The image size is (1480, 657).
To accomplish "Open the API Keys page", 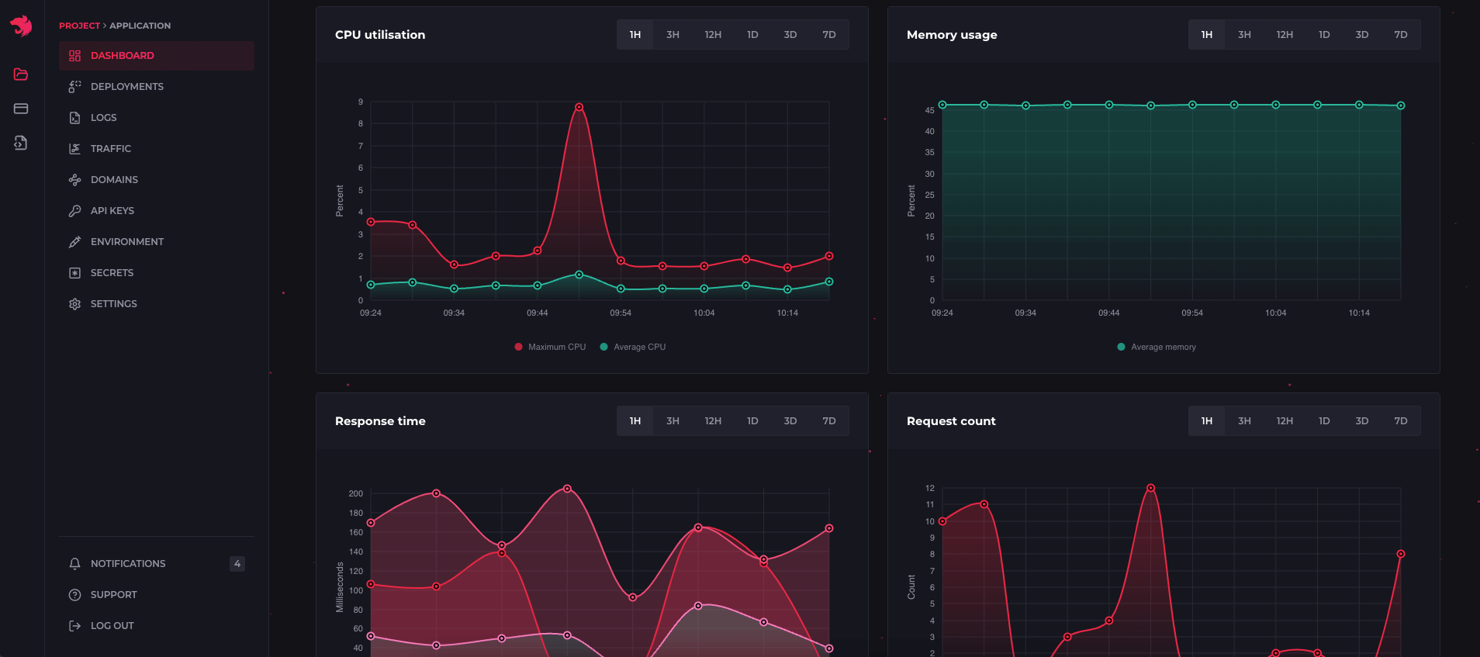I will tap(112, 211).
